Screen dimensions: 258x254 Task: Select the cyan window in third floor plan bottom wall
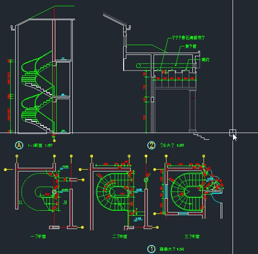point(183,213)
